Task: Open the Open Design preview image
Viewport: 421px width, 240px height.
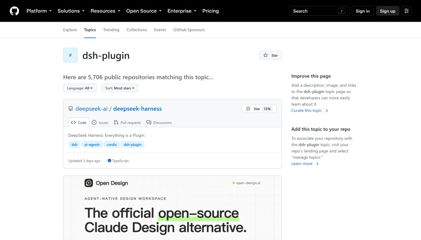Action: (172, 208)
